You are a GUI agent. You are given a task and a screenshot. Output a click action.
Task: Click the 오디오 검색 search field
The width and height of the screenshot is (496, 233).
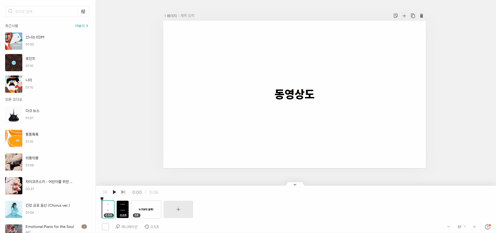click(44, 12)
